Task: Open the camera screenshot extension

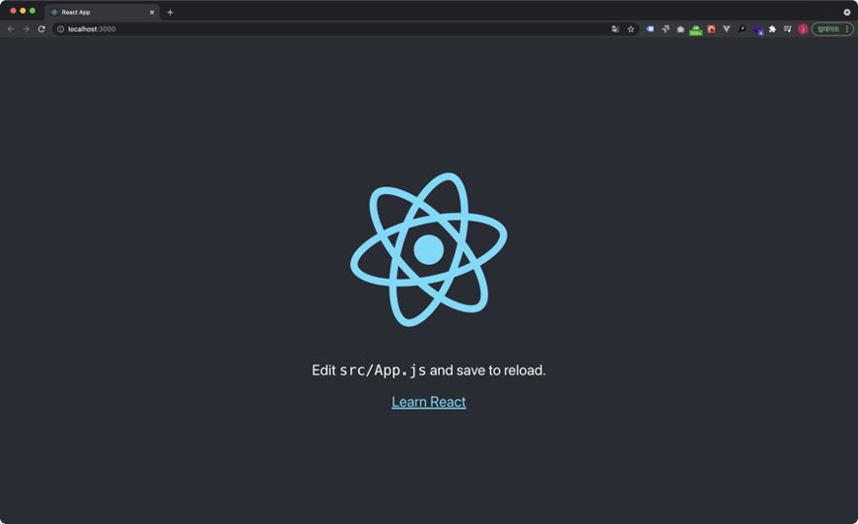Action: (680, 29)
